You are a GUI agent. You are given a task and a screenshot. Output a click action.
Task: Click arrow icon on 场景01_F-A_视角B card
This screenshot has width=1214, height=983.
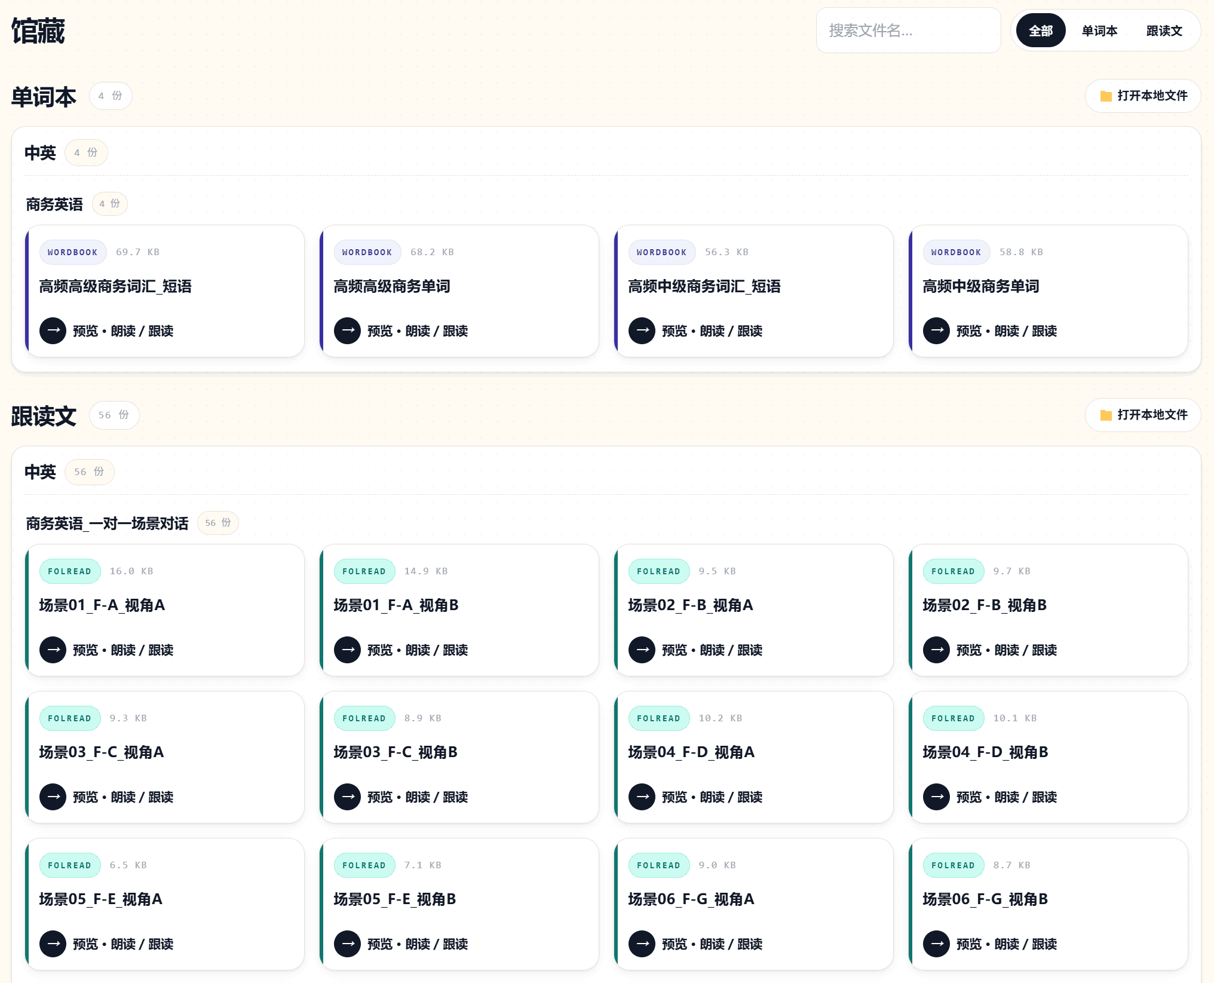point(347,650)
